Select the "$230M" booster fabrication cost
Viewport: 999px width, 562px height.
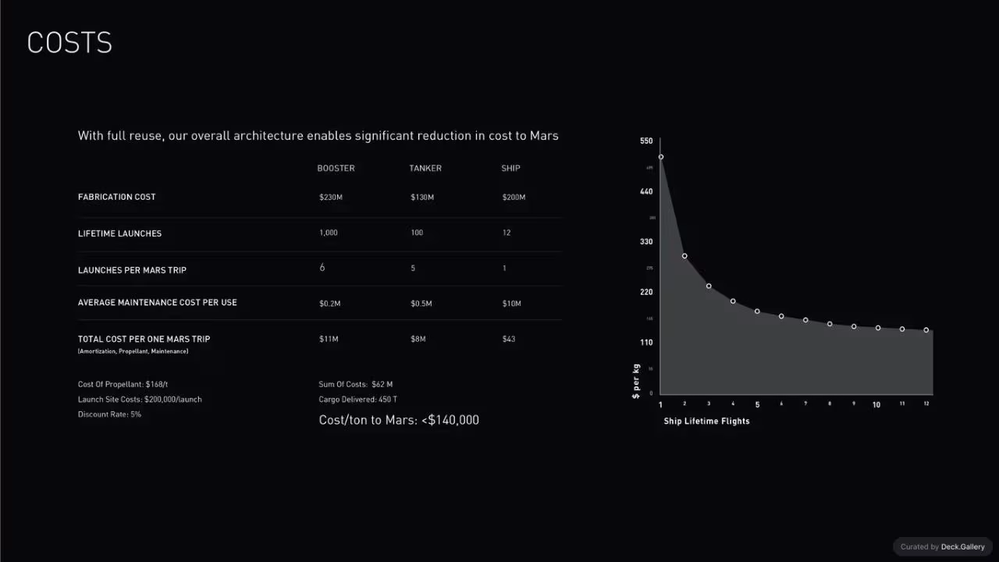pyautogui.click(x=331, y=197)
